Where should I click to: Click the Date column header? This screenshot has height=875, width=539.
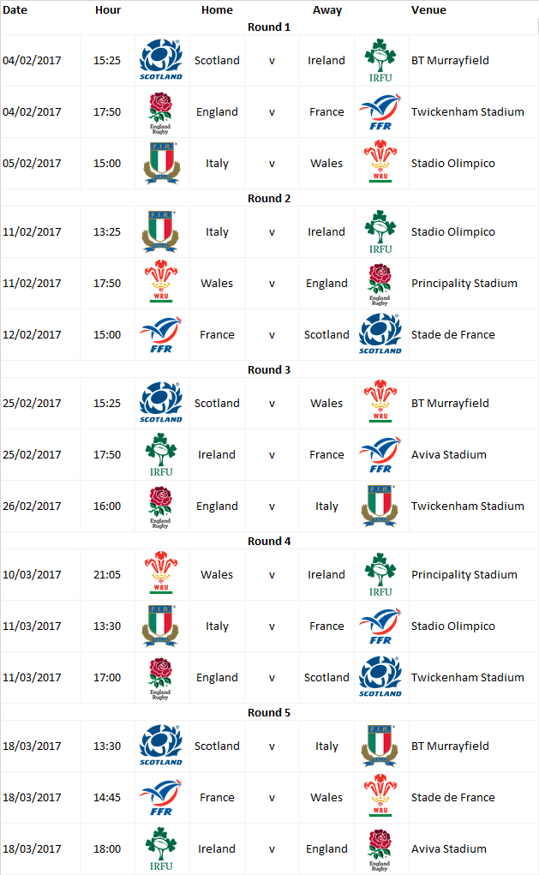coord(15,10)
